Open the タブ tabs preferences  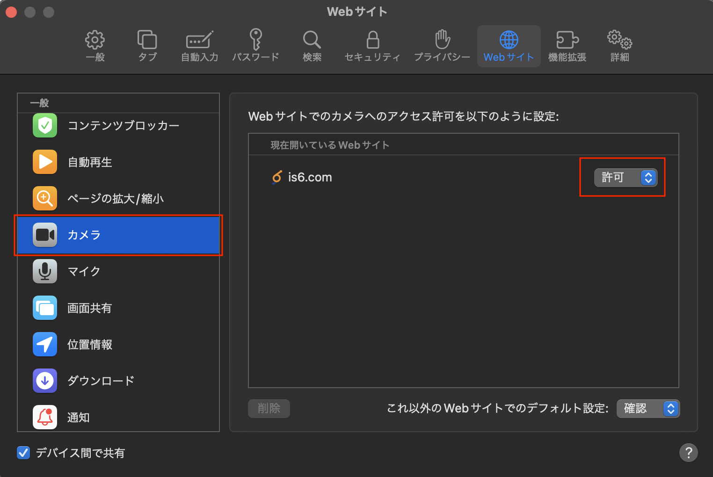click(147, 46)
